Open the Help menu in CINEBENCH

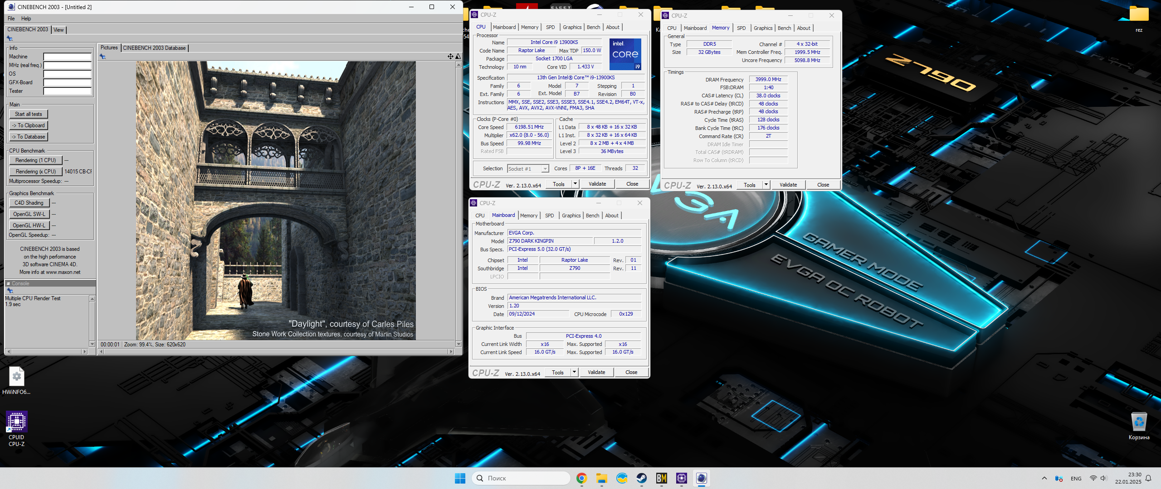(x=26, y=19)
